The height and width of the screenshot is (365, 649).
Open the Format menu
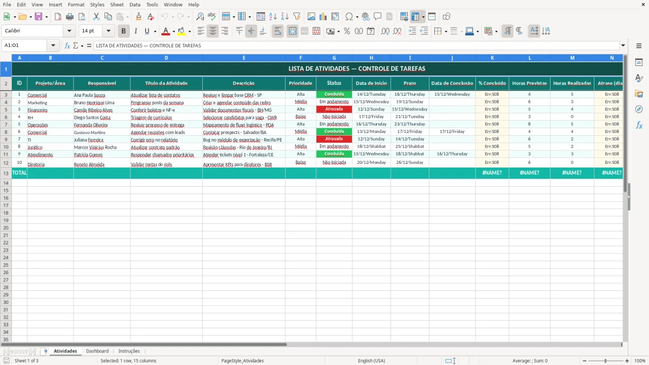click(x=76, y=4)
